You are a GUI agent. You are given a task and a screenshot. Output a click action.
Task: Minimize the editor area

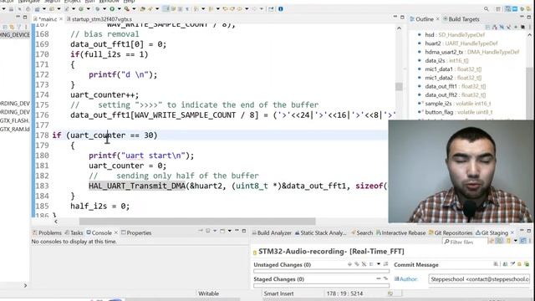pos(395,17)
